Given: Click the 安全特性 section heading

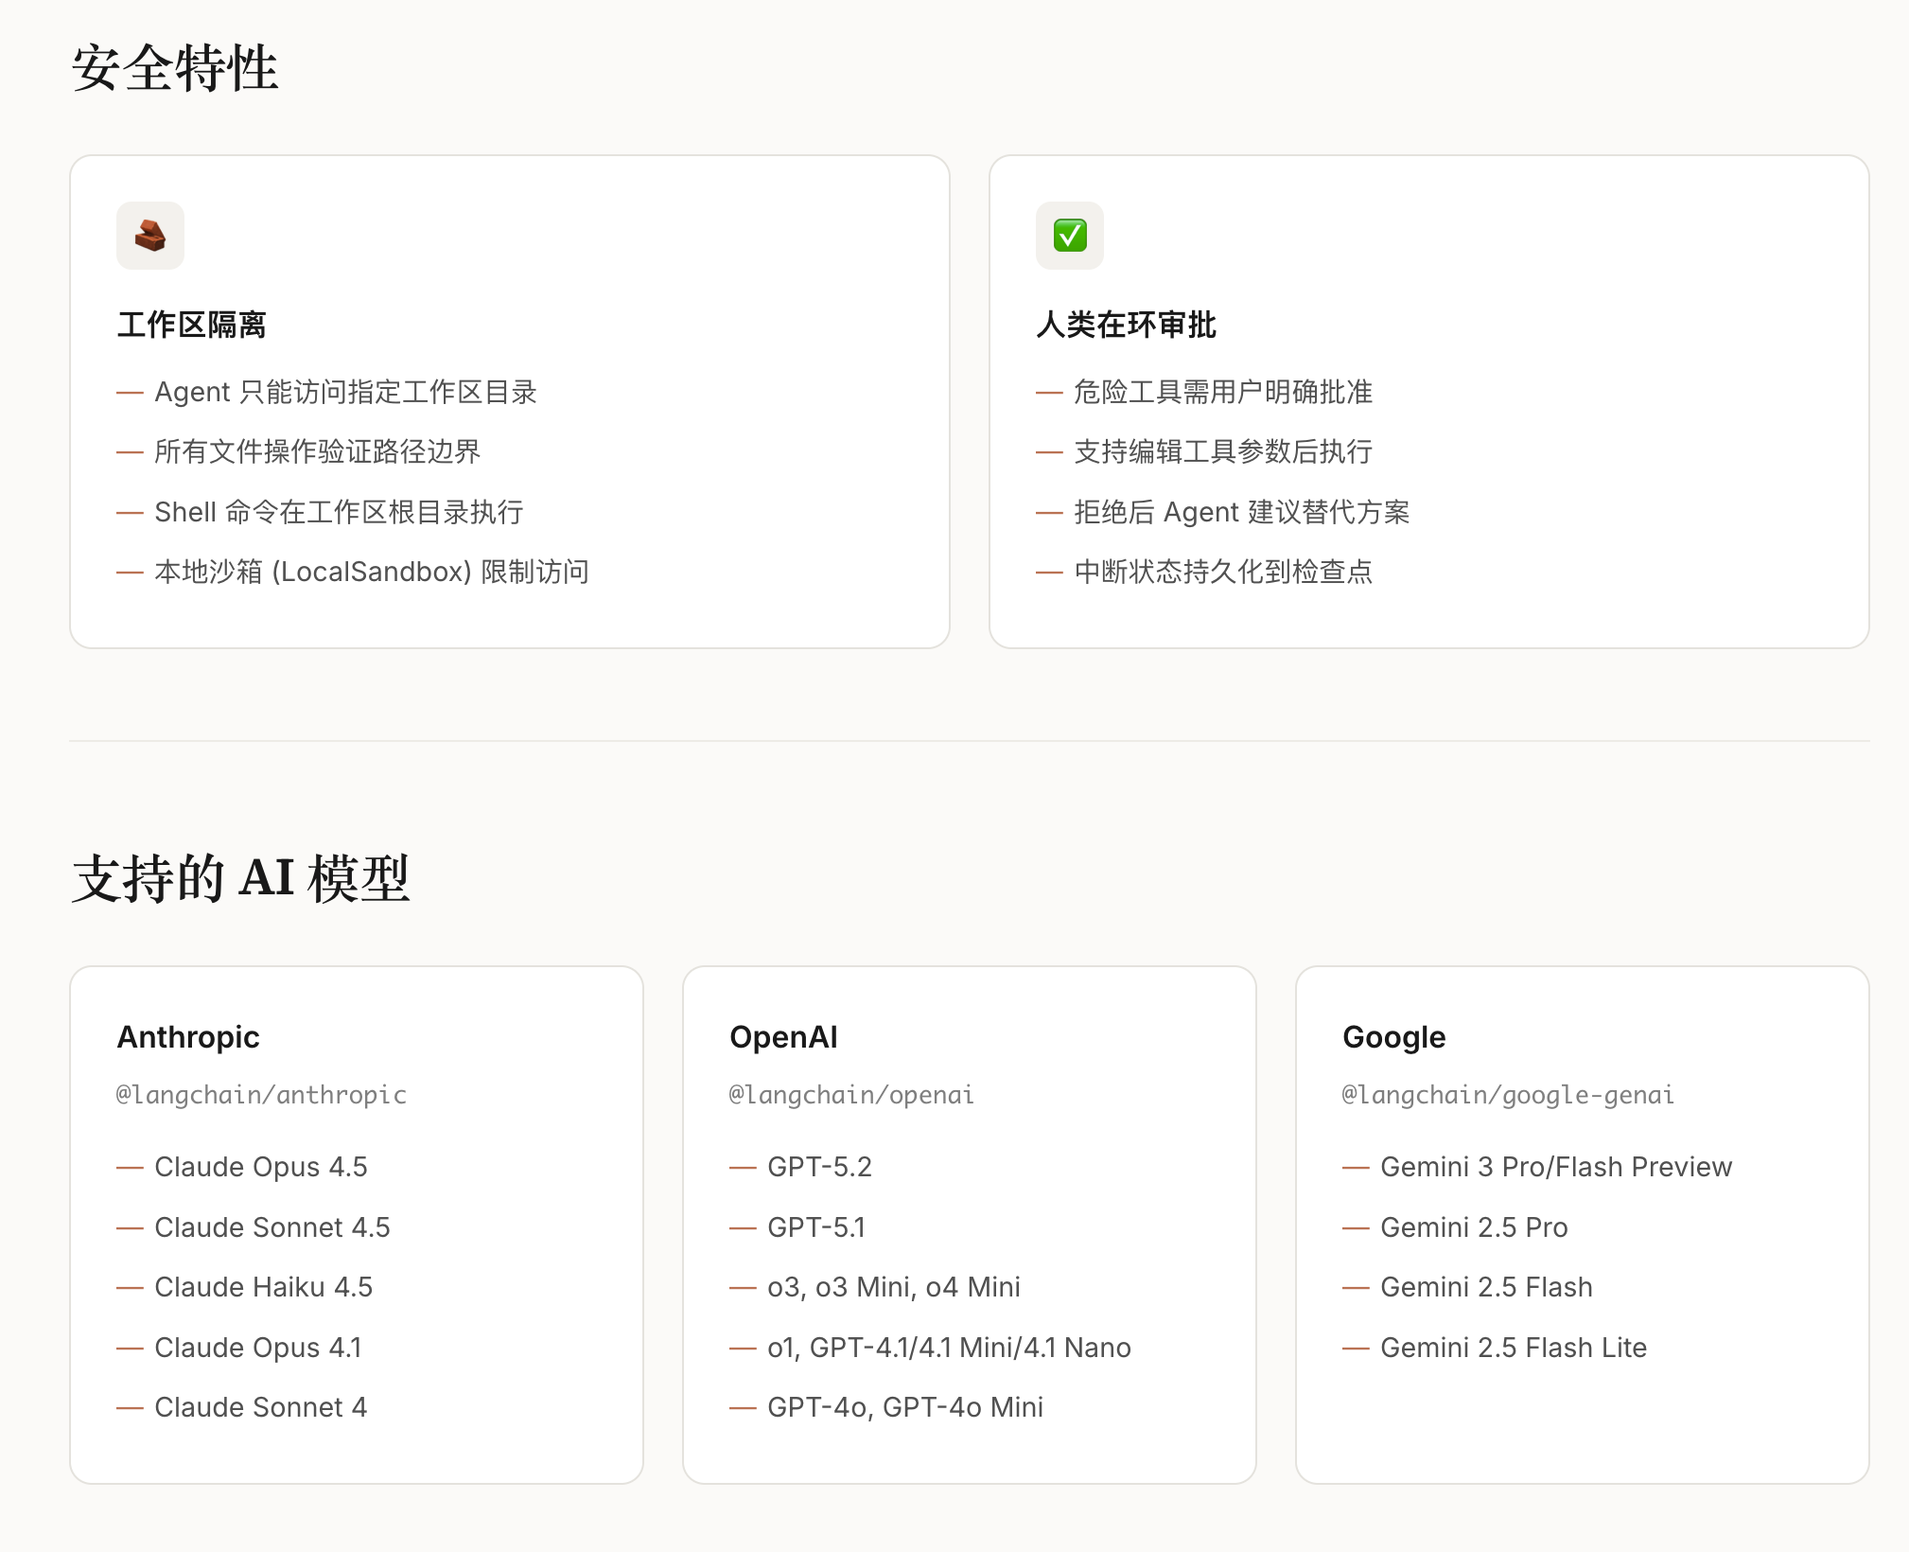Looking at the screenshot, I should [175, 68].
